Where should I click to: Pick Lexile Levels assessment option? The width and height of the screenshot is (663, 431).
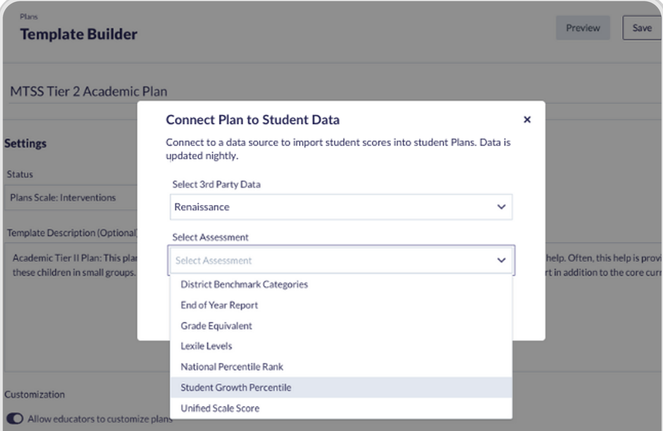point(206,346)
